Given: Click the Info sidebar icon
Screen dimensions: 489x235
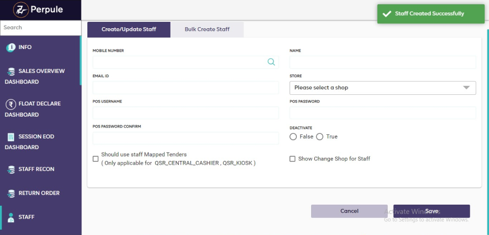Looking at the screenshot, I should pos(11,47).
